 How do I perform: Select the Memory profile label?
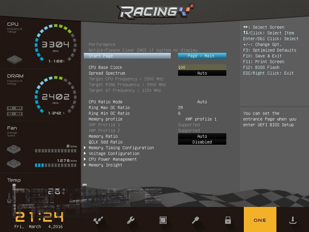pyautogui.click(x=106, y=119)
